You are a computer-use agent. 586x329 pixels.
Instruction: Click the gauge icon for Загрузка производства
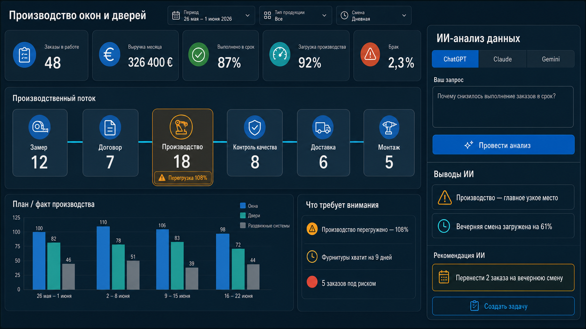tap(280, 55)
